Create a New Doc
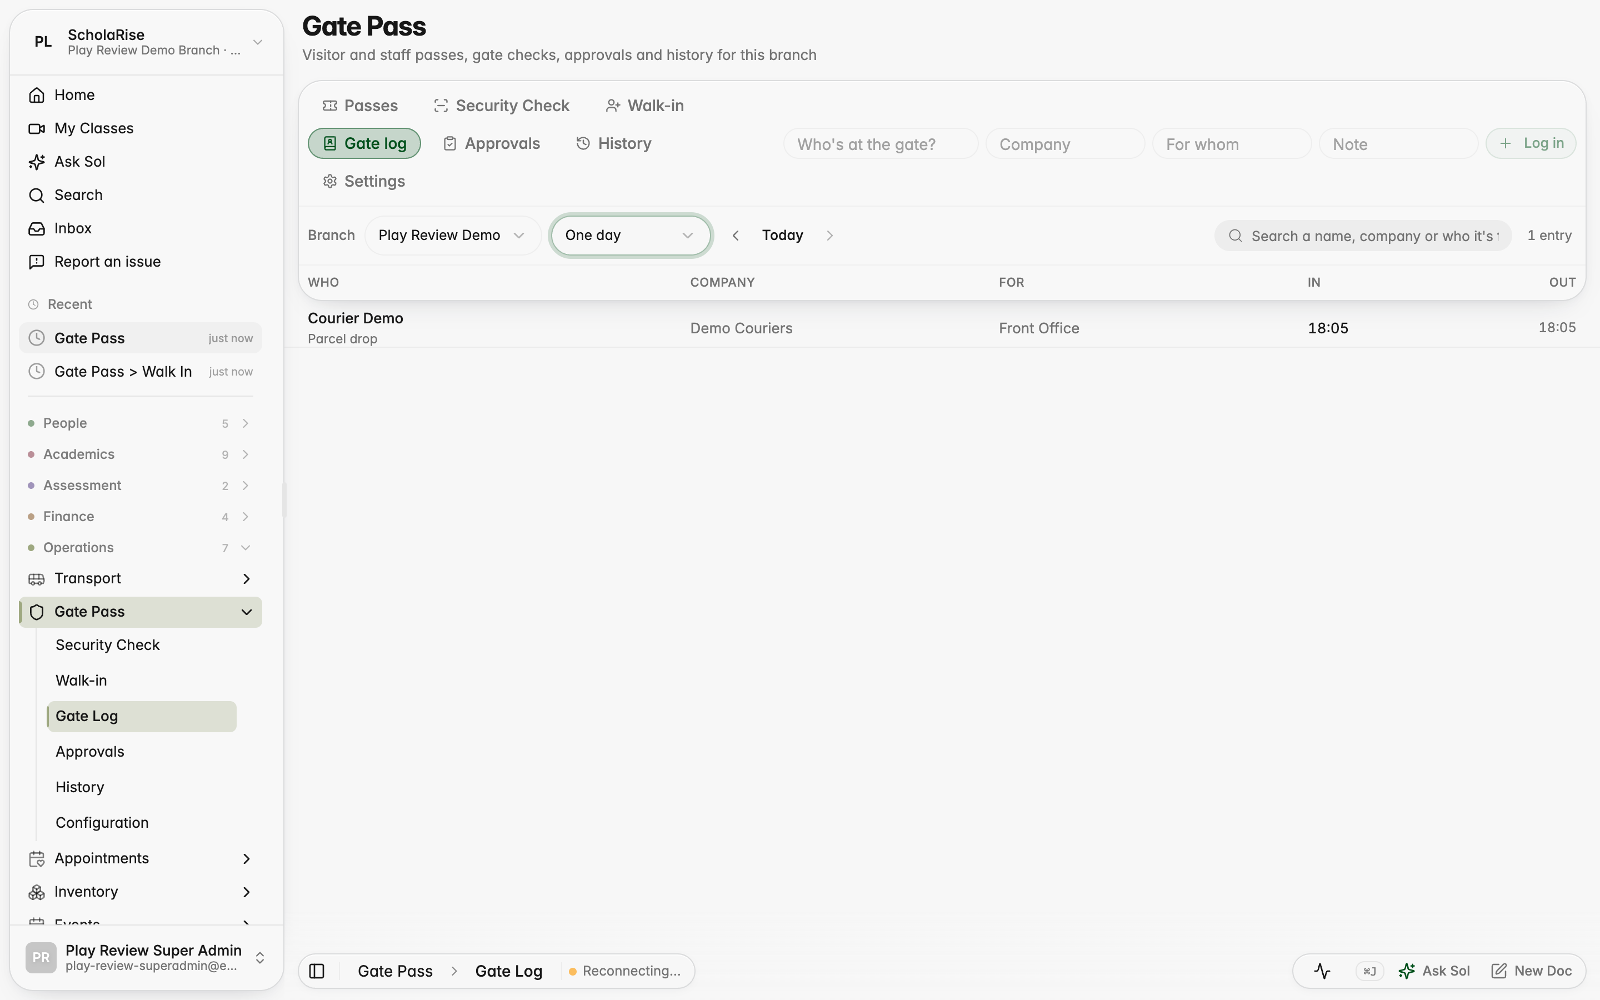 coord(1532,971)
